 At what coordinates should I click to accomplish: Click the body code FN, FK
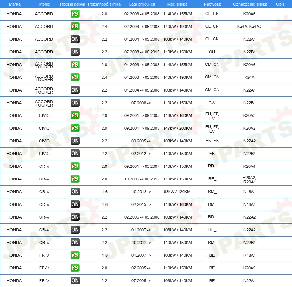(x=212, y=141)
